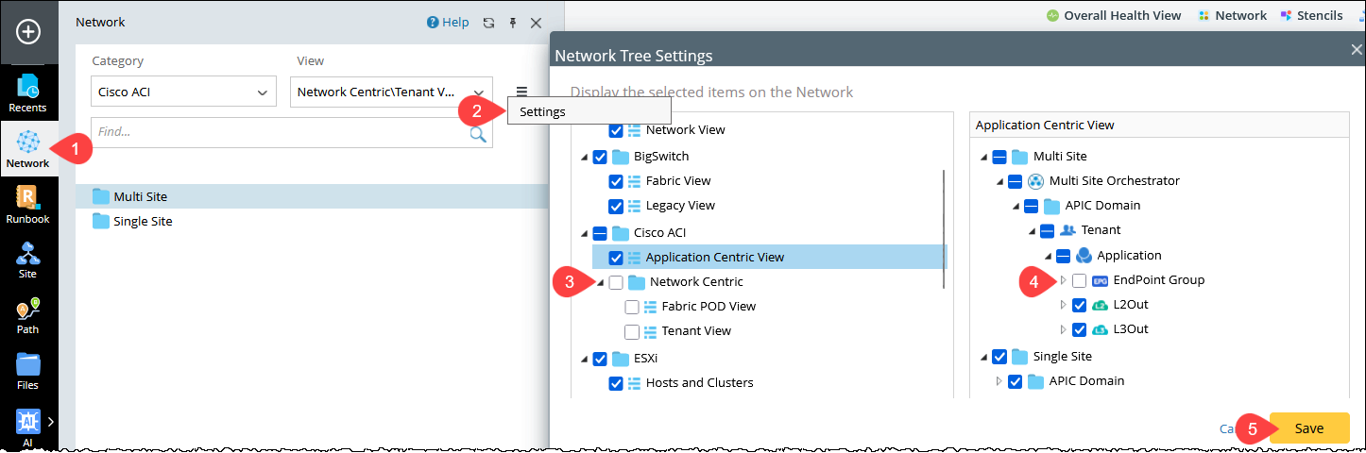Click the Help question mark icon
This screenshot has width=1366, height=453.
tap(433, 23)
